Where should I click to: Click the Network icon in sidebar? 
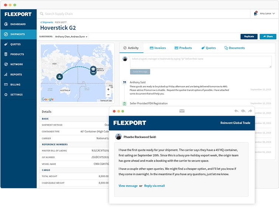(6, 64)
